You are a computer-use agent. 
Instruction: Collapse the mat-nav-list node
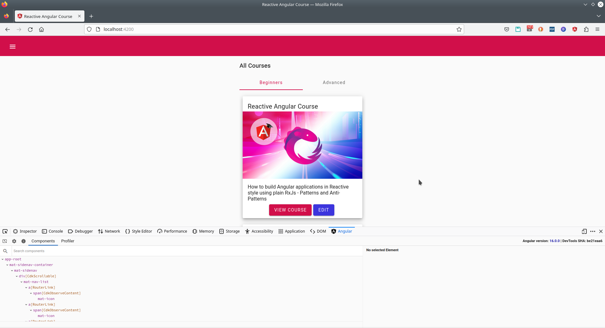tap(21, 282)
